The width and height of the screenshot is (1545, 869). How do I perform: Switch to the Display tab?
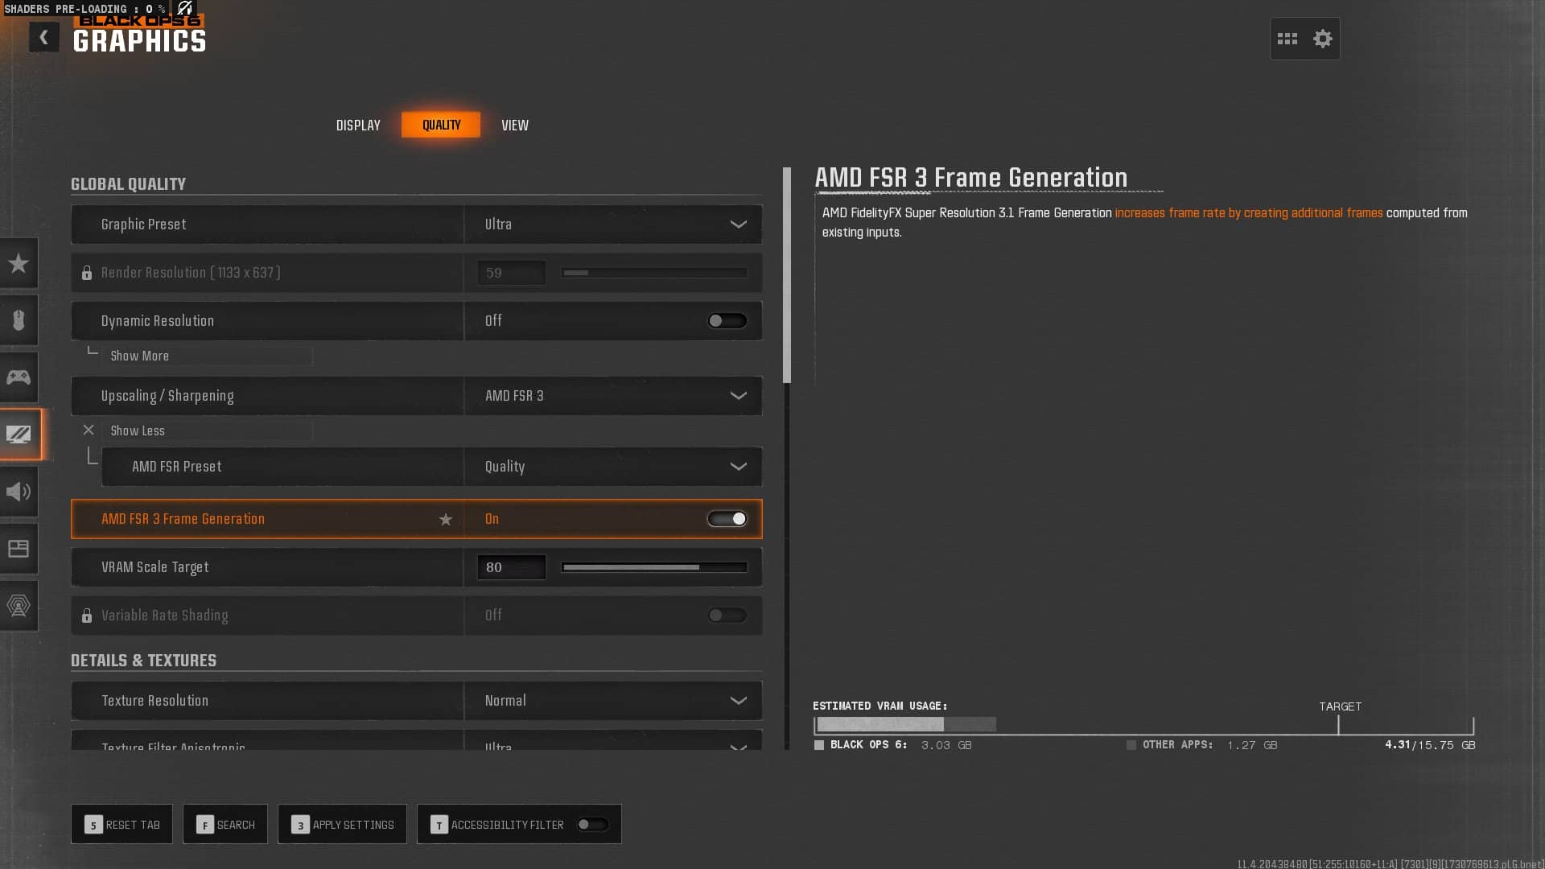358,126
